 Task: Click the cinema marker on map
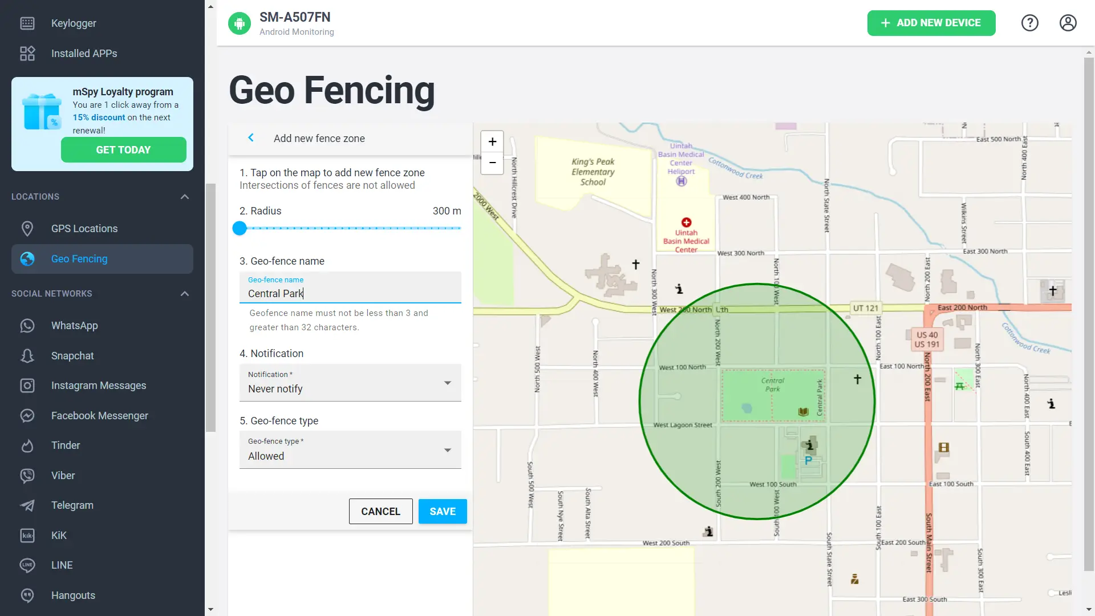[x=944, y=448]
